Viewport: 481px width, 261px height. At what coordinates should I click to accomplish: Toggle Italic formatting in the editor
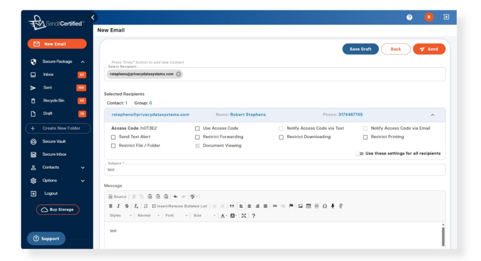118,206
